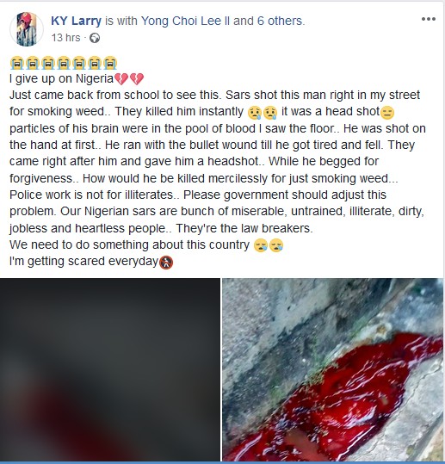The image size is (445, 464).
Task: Click the globe public privacy icon
Action: tap(95, 38)
